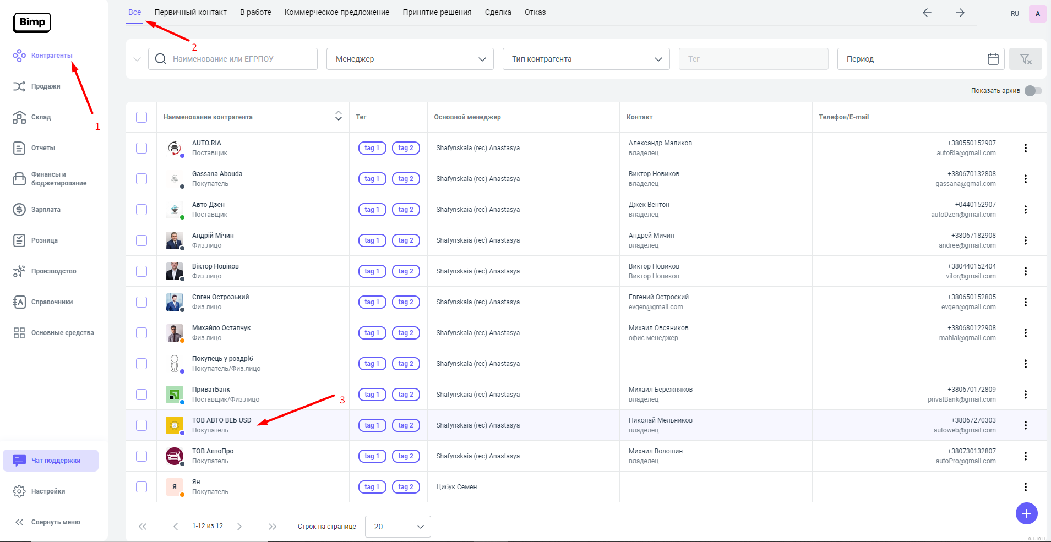Image resolution: width=1051 pixels, height=542 pixels.
Task: Switch to the Коммерческое предложение tab
Action: pyautogui.click(x=336, y=12)
